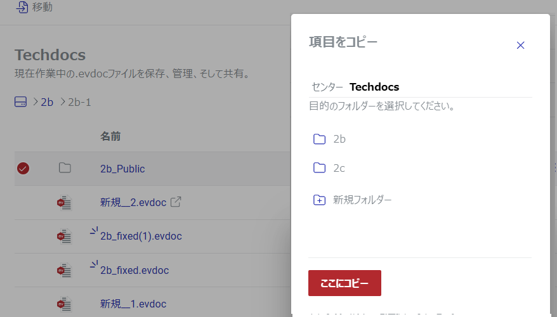Click the evdoc file icon for 2b_fixed.evdoc
557x317 pixels.
[65, 270]
